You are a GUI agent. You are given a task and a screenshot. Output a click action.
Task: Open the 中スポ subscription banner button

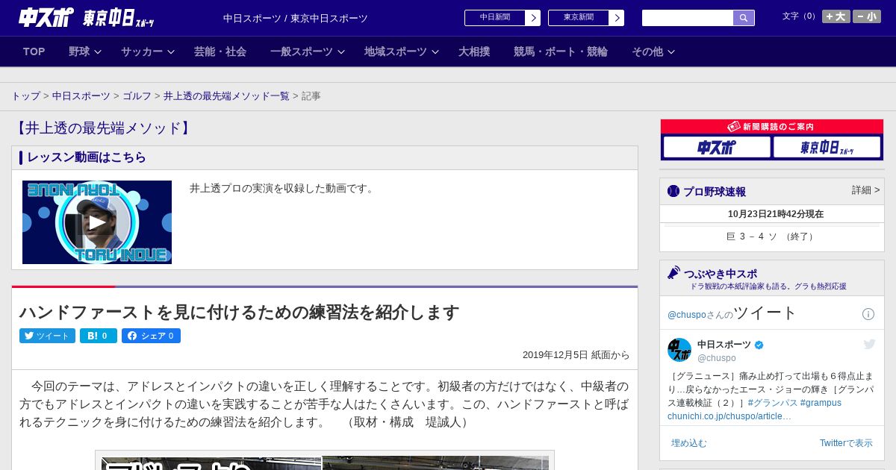717,147
